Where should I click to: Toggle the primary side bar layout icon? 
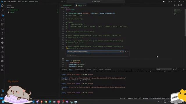pos(164,2)
